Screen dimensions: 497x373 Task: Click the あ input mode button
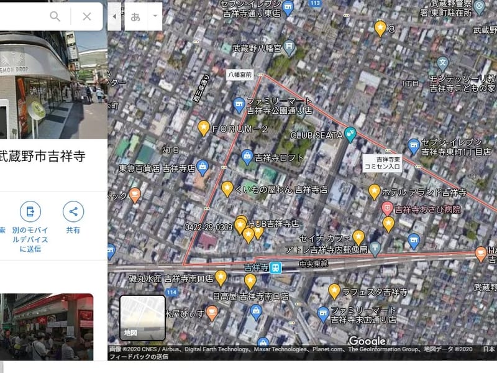135,17
